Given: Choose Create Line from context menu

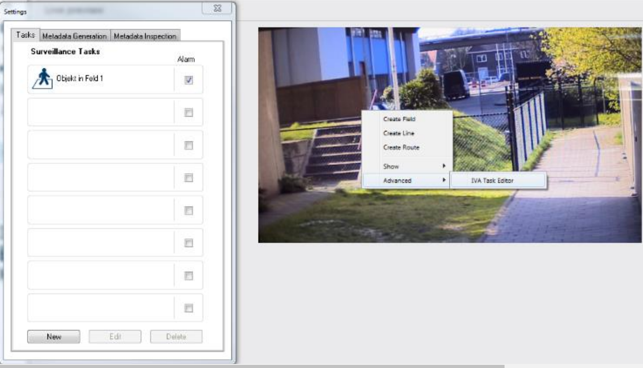Looking at the screenshot, I should coord(399,133).
